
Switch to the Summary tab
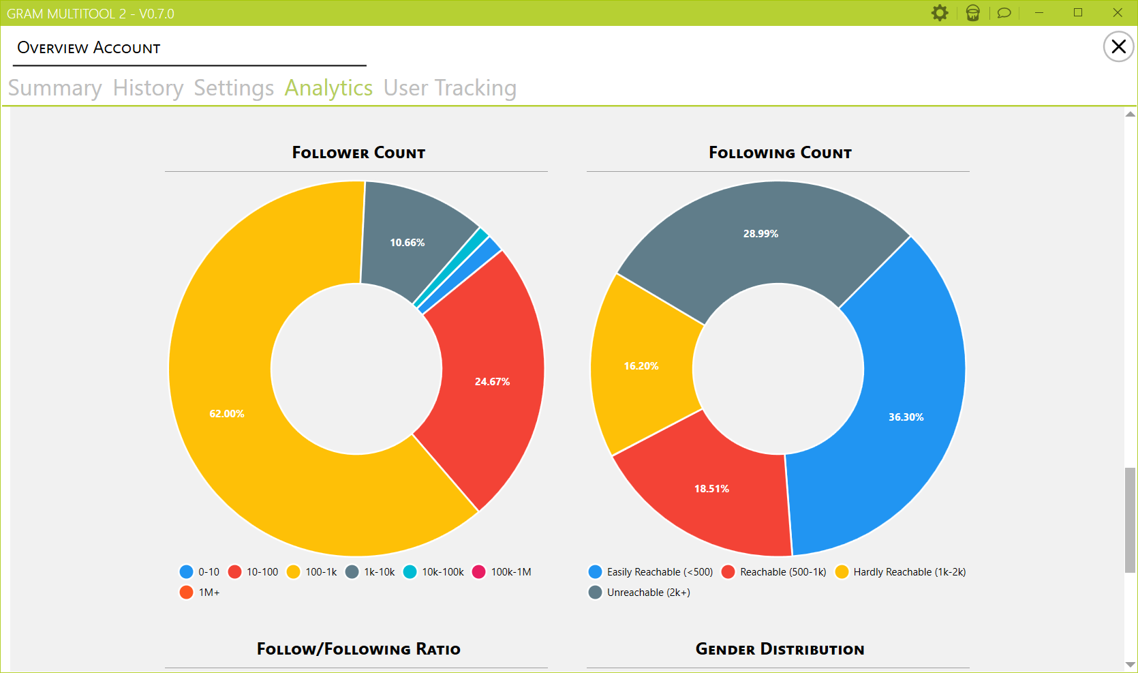click(x=55, y=88)
